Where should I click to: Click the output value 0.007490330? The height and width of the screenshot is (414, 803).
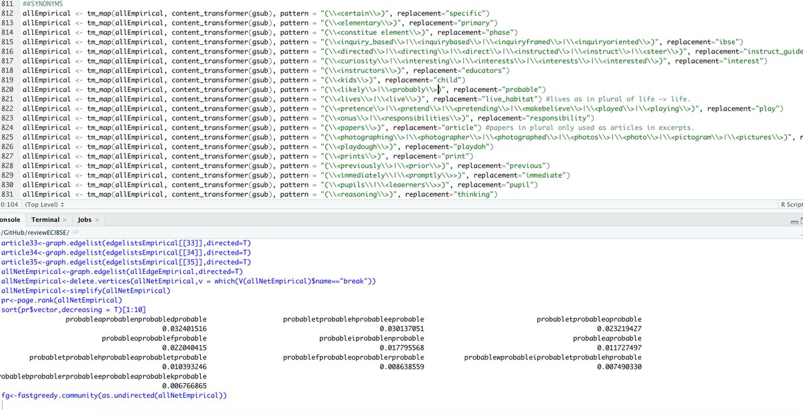point(619,367)
